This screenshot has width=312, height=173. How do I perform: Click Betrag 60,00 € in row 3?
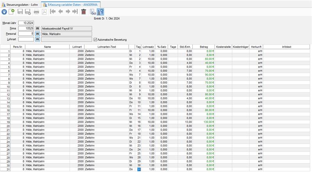point(204,59)
